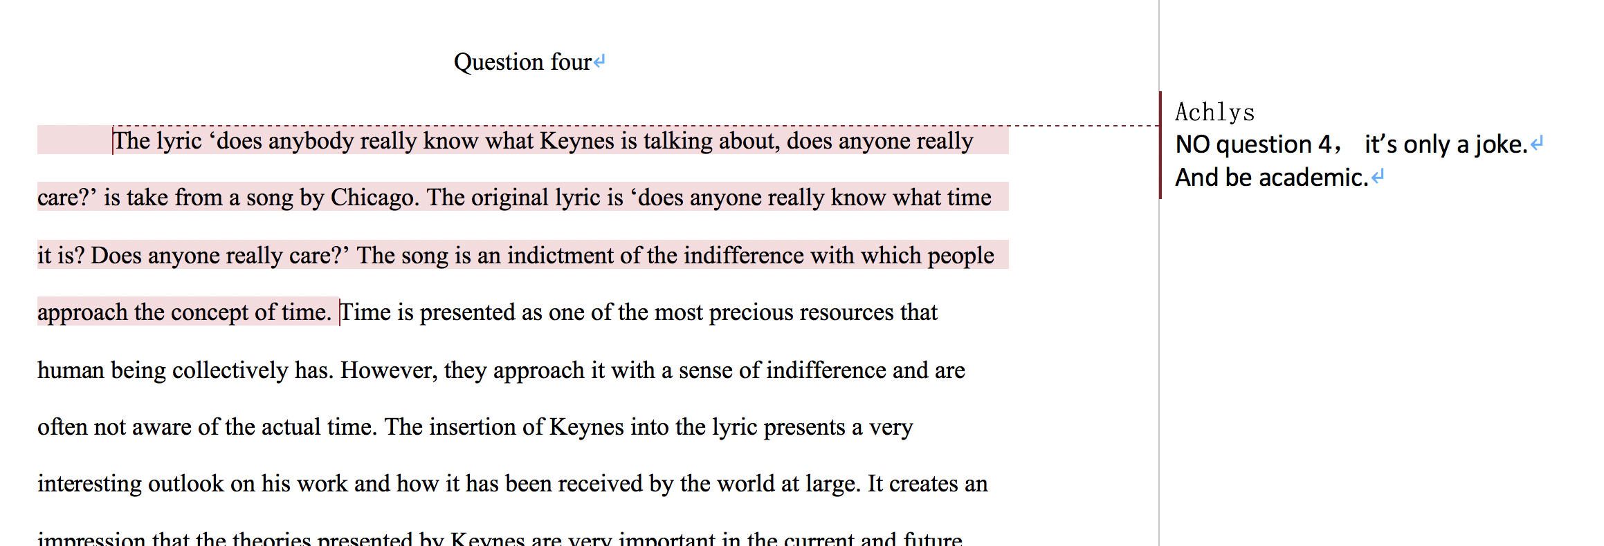The height and width of the screenshot is (546, 1604).
Task: Click the line starting 'it is? Does anyone really care?’'
Action: 516,256
